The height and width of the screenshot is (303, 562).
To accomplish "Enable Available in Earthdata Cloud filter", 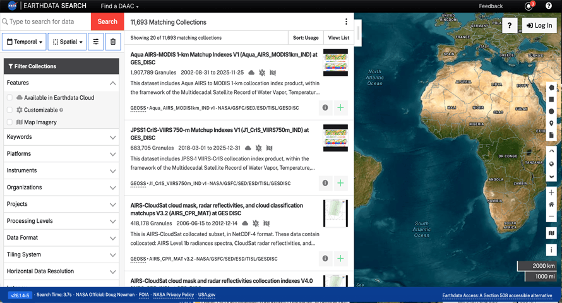I will pos(9,97).
